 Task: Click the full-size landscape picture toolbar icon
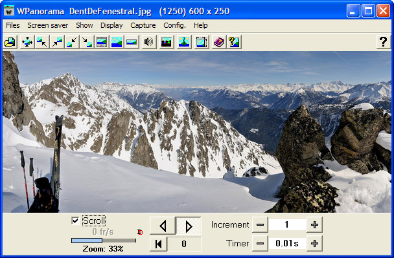click(117, 41)
